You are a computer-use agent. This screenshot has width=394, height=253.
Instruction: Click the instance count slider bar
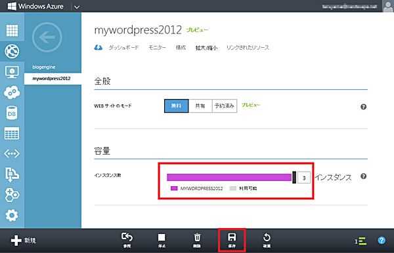click(x=229, y=177)
